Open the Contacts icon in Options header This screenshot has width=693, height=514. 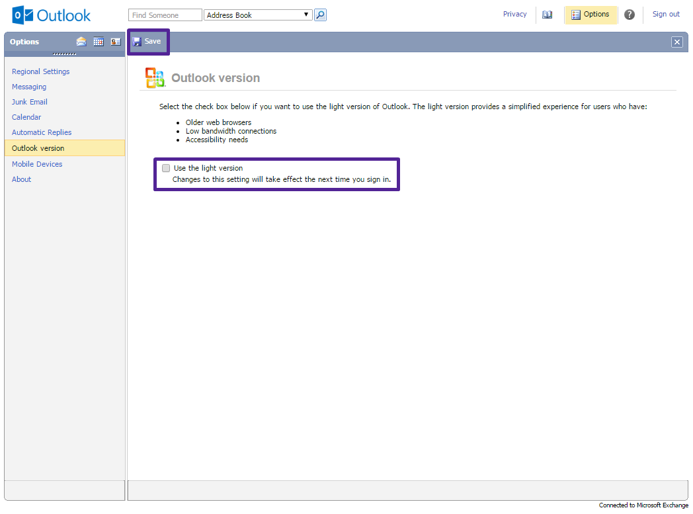click(x=116, y=42)
